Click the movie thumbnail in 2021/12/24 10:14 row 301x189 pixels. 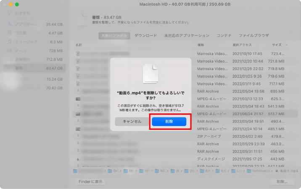click(78, 129)
